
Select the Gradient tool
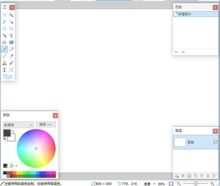point(11,42)
